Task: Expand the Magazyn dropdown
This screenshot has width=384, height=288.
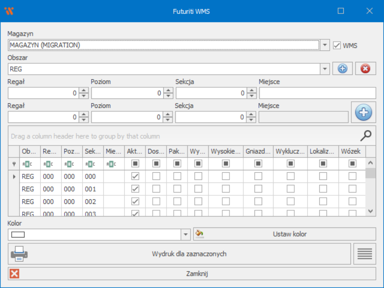Action: (x=325, y=45)
